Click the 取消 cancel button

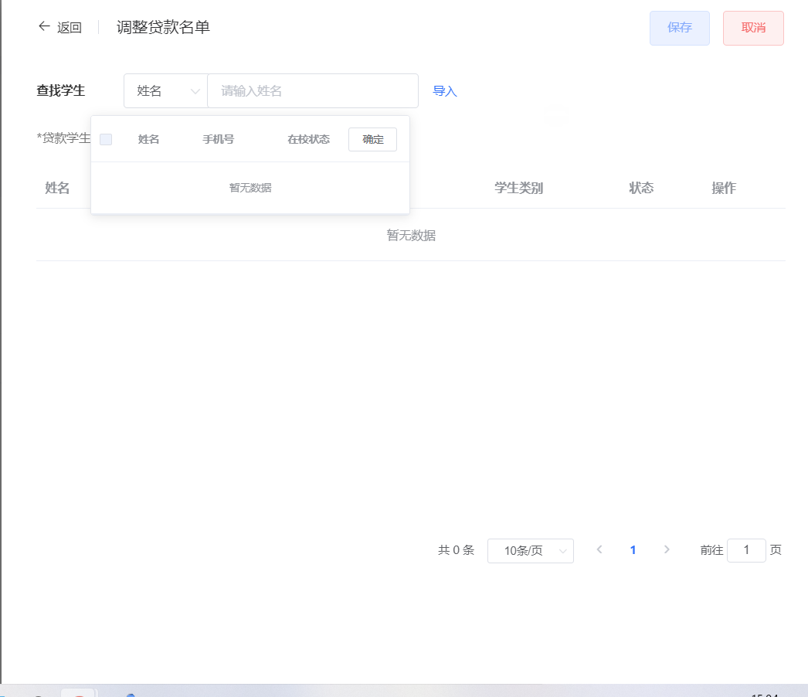tap(753, 27)
